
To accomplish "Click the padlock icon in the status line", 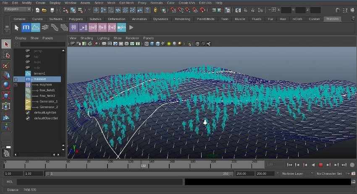I will coord(155,10).
